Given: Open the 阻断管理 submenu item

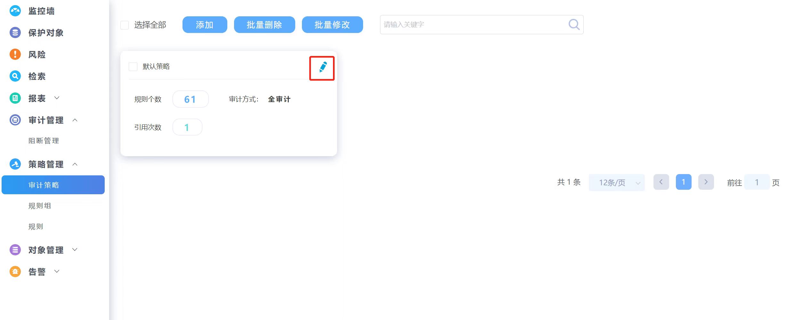Looking at the screenshot, I should (x=44, y=141).
